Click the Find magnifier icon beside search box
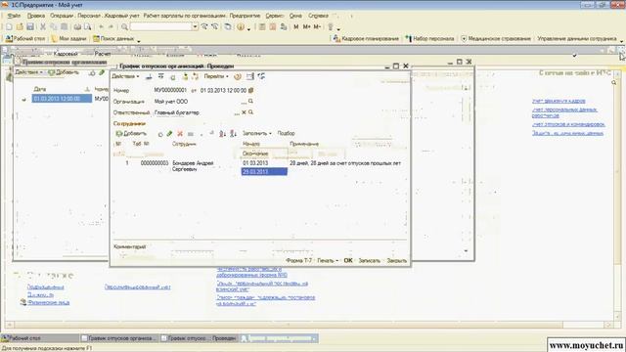This screenshot has width=626, height=352. click(x=124, y=26)
